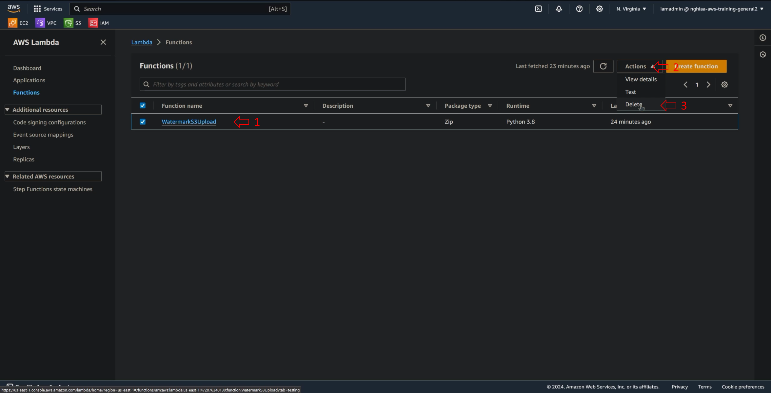This screenshot has height=393, width=771.
Task: Open the AWS home logo
Action: point(14,9)
